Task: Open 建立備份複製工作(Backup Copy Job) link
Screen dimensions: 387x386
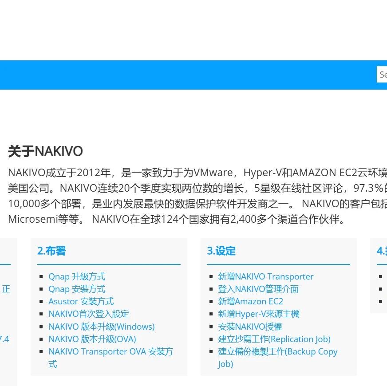Action: (278, 358)
